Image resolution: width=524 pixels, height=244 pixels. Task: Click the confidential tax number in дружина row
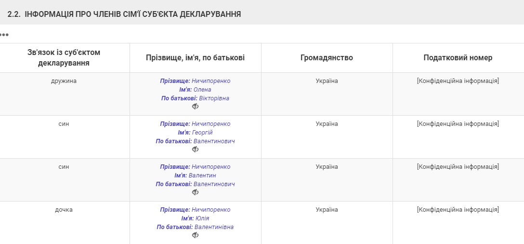[458, 81]
